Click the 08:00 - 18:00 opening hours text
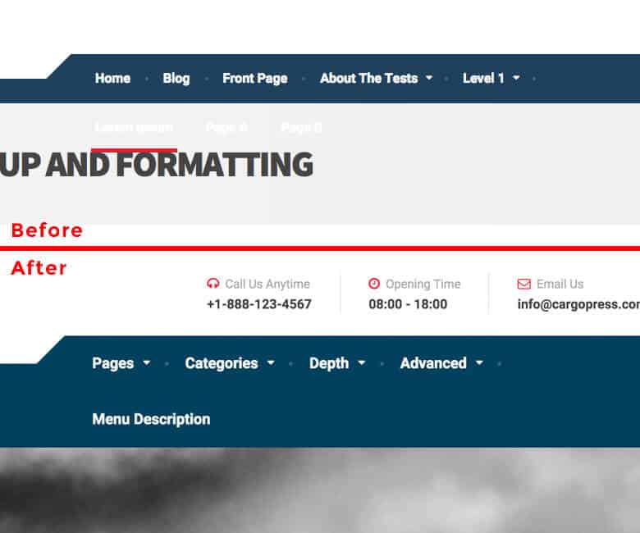The image size is (640, 533). coord(408,304)
